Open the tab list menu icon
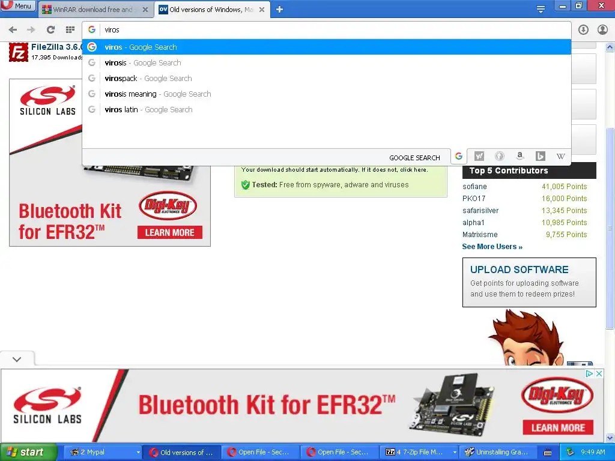The height and width of the screenshot is (461, 615). pyautogui.click(x=541, y=10)
